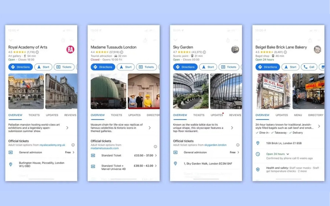Tap Directions for Beigel Bake Bakery
This screenshot has height=206, width=330.
[x=268, y=67]
